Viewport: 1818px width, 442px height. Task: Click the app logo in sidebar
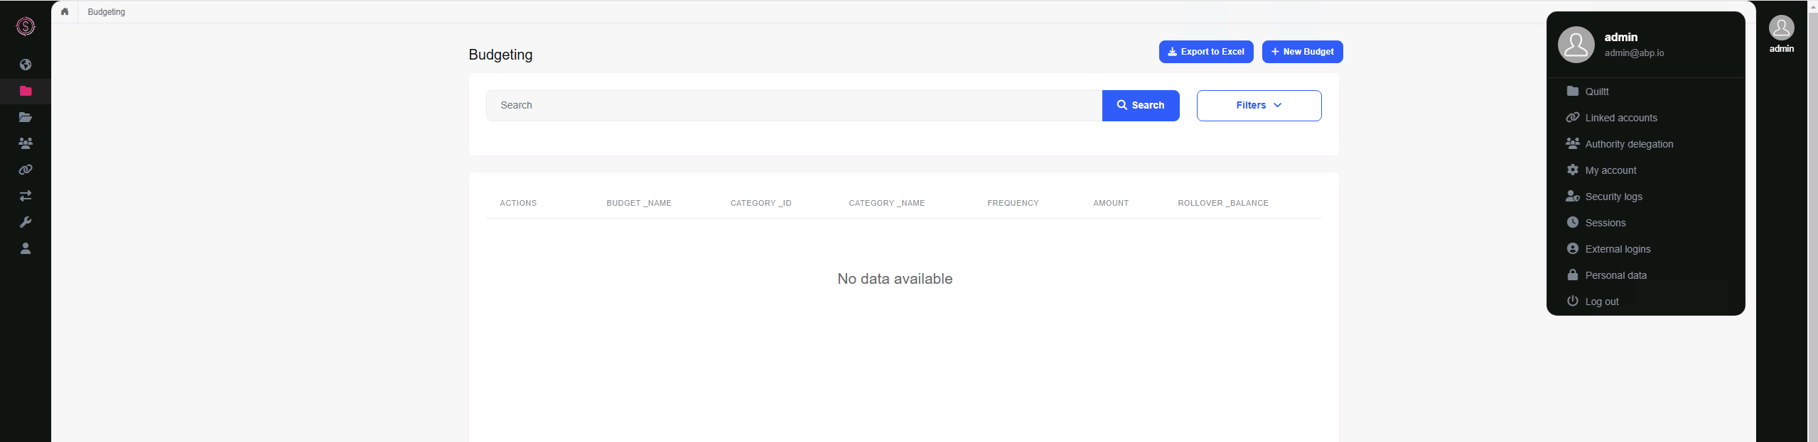click(x=26, y=26)
